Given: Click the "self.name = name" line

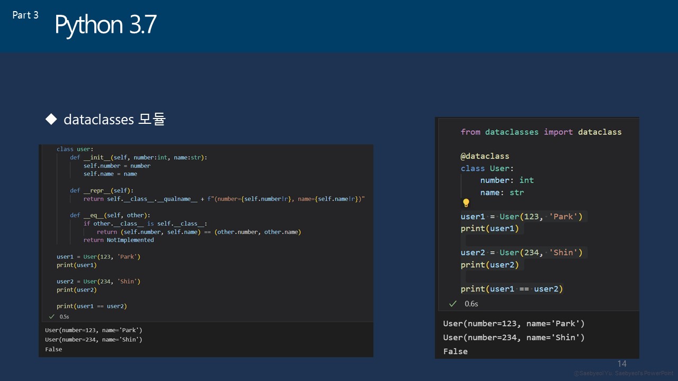Looking at the screenshot, I should click(x=110, y=174).
